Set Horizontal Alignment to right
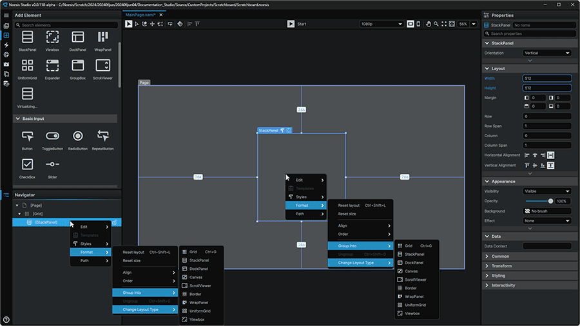 coord(543,155)
